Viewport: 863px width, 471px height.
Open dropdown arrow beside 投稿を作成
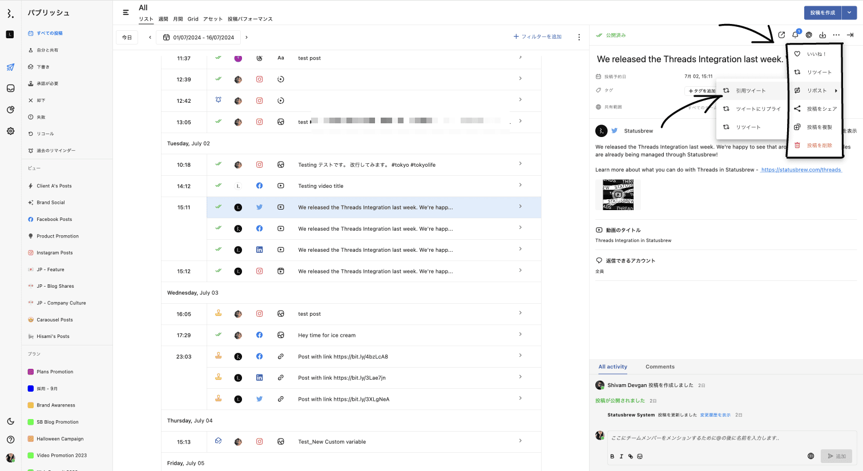pos(849,13)
